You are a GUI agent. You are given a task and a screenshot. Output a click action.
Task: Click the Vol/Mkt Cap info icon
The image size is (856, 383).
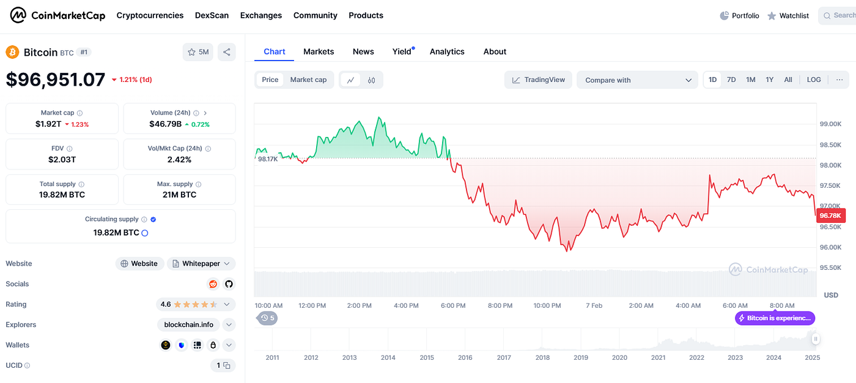click(x=208, y=149)
